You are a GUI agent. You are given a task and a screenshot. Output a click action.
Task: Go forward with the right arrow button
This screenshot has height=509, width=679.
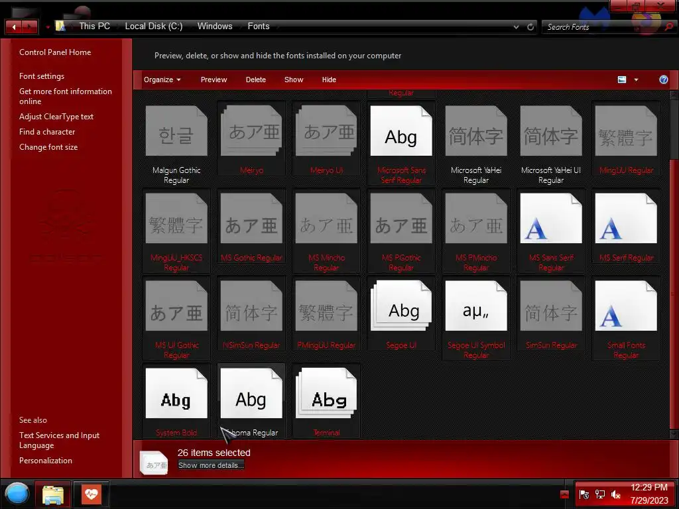tap(29, 27)
